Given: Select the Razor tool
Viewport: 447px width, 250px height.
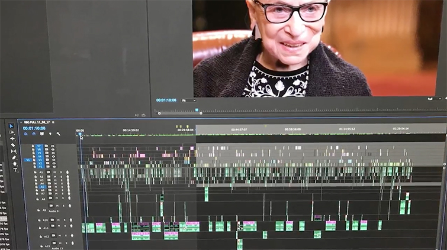Looking at the screenshot, I should (13, 145).
